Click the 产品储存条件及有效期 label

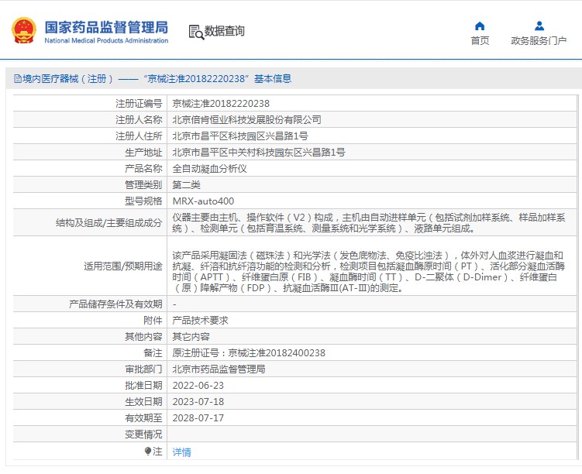click(115, 304)
